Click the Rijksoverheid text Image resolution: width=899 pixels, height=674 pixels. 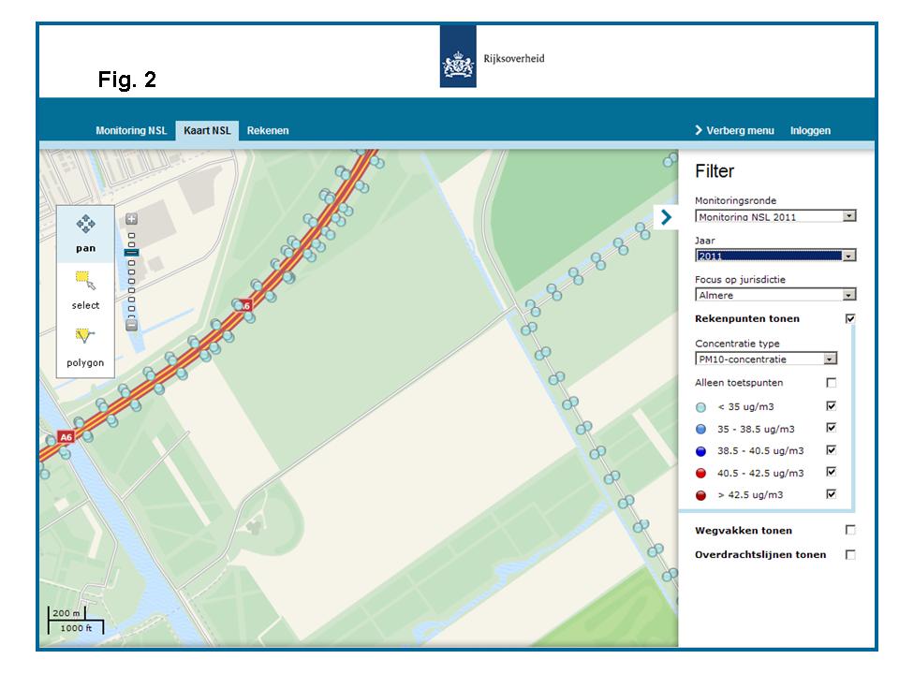pos(514,58)
